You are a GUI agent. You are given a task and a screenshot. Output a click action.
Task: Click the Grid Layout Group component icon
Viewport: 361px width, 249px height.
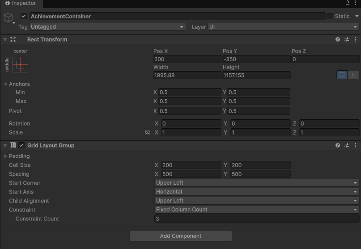(13, 145)
